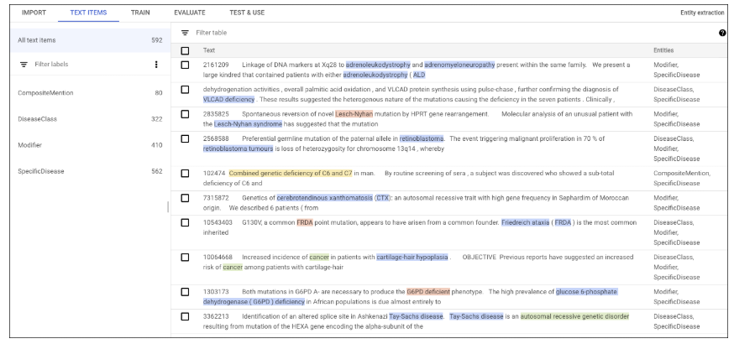Click the autosomal recessive genetic disorder highlight
734x344 pixels.
coord(574,316)
